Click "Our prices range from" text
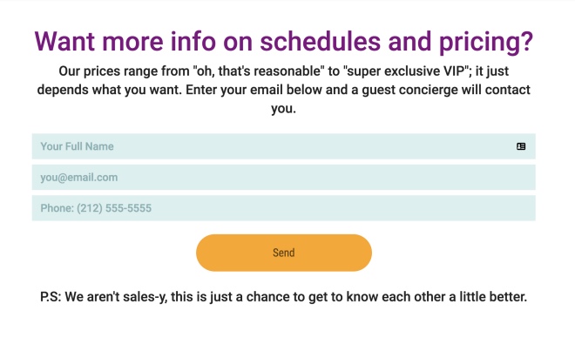The image size is (575, 338). click(124, 71)
